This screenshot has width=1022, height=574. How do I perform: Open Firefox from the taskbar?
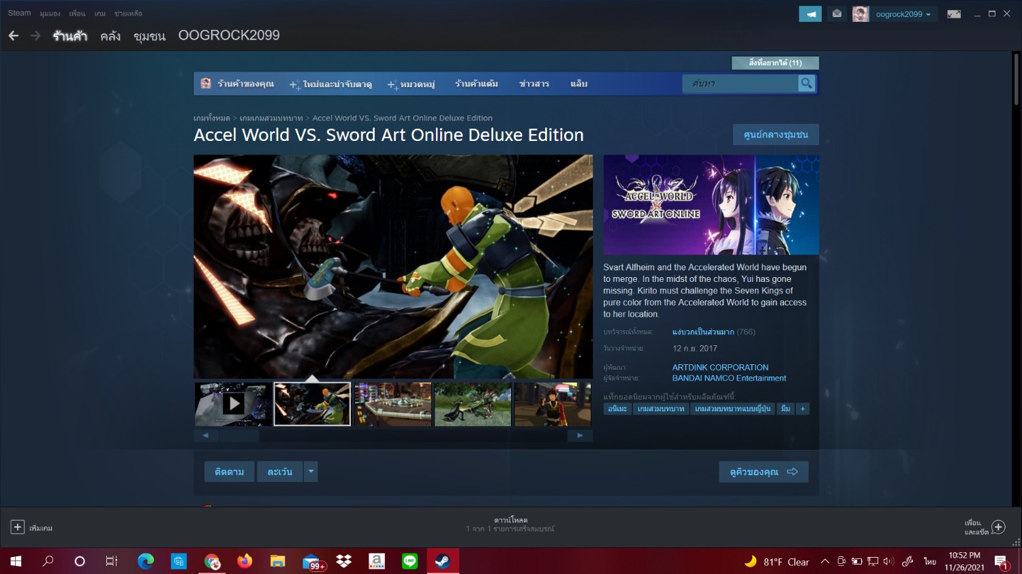point(245,561)
